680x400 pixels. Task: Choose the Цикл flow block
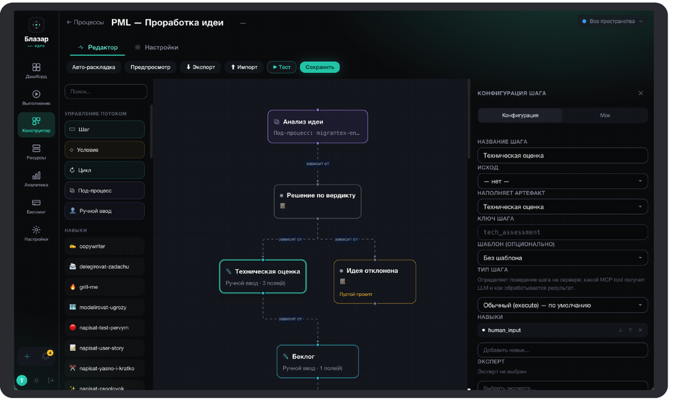tap(104, 170)
